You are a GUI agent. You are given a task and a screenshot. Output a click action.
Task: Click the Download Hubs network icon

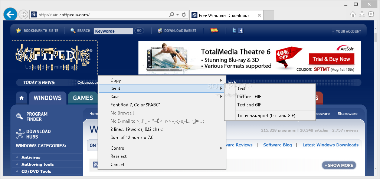(x=20, y=134)
